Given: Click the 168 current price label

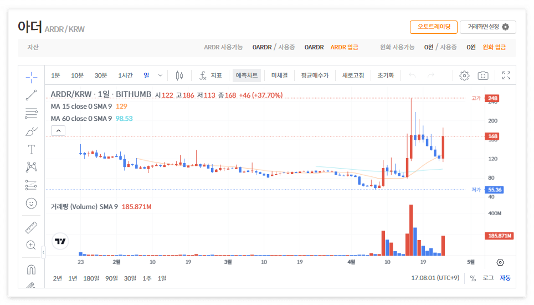Looking at the screenshot, I should point(493,136).
